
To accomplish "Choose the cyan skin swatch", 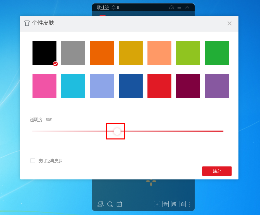I will click(73, 86).
